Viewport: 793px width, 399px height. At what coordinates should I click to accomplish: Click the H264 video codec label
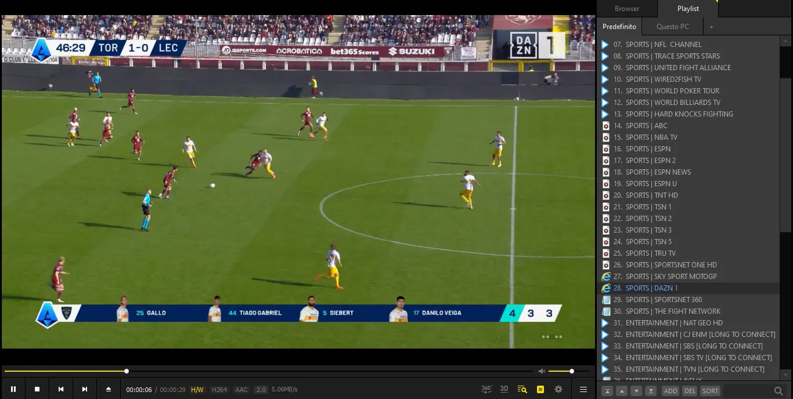coord(219,390)
